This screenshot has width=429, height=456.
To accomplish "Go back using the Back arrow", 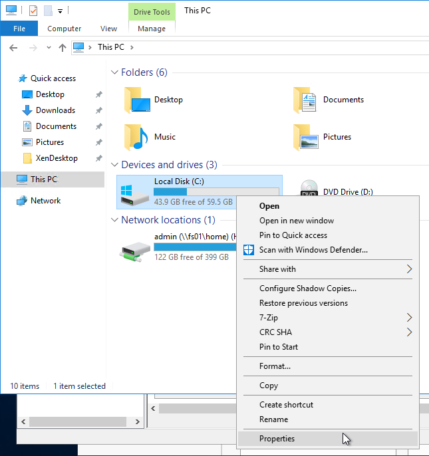I will 13,47.
